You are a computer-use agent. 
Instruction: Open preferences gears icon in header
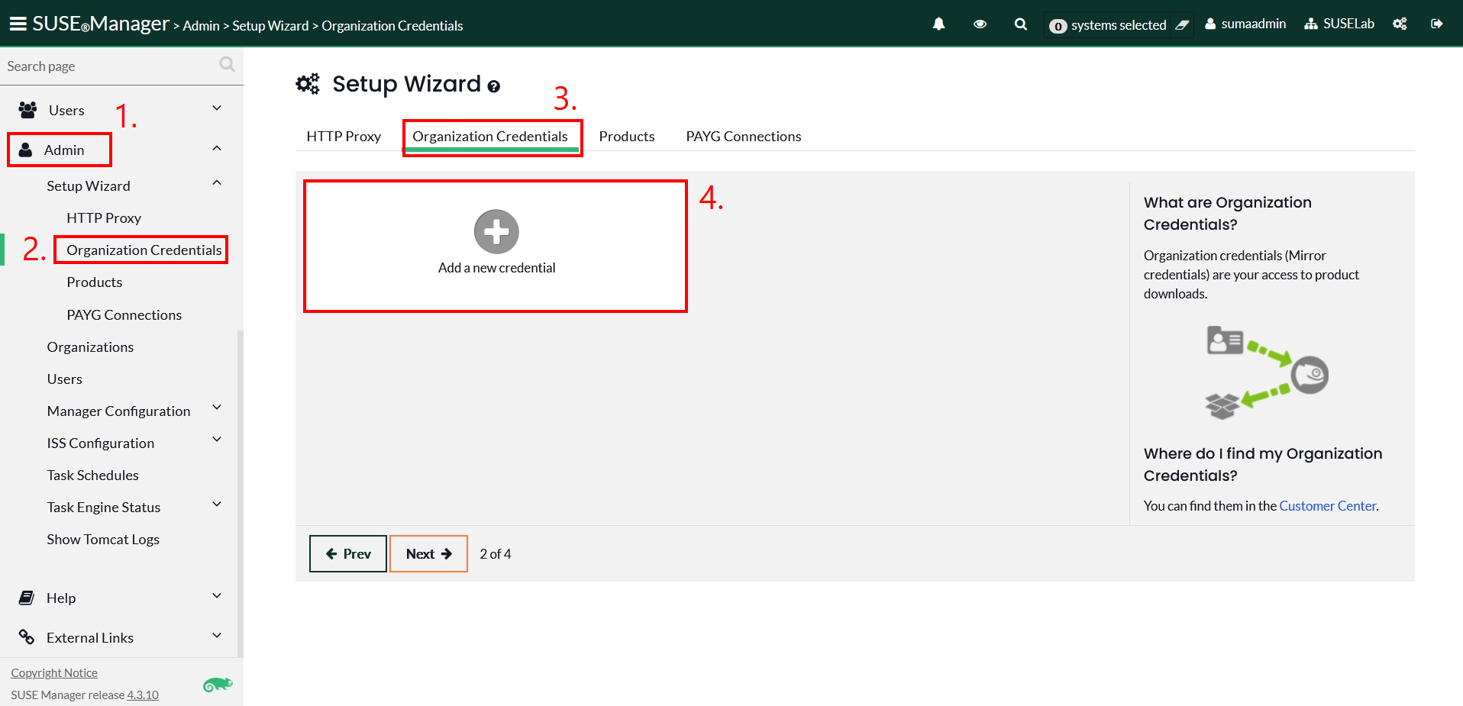coord(1400,24)
